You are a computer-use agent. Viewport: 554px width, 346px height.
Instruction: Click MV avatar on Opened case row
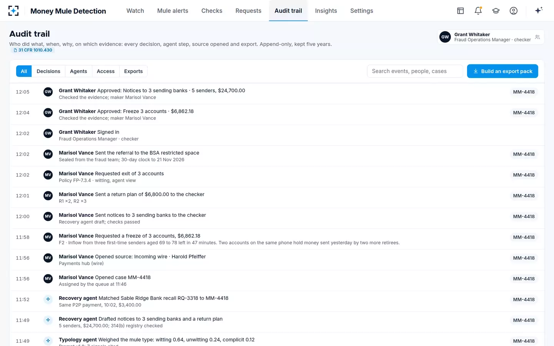48,279
